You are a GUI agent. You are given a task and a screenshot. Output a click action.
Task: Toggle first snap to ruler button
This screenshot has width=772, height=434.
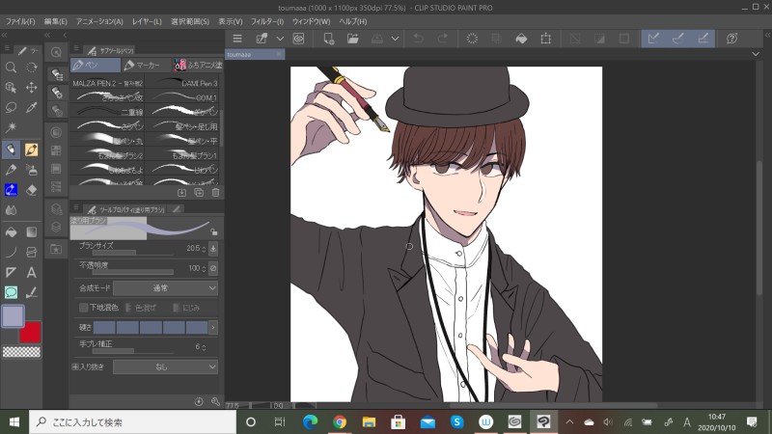click(x=653, y=39)
